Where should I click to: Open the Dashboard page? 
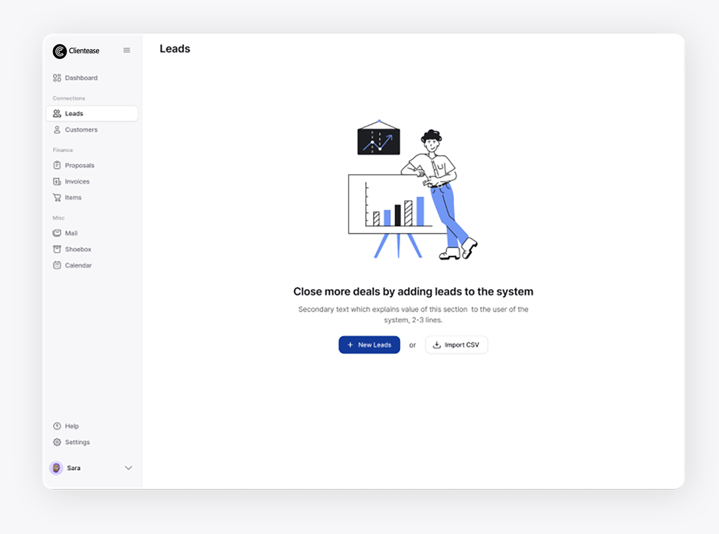pyautogui.click(x=92, y=78)
